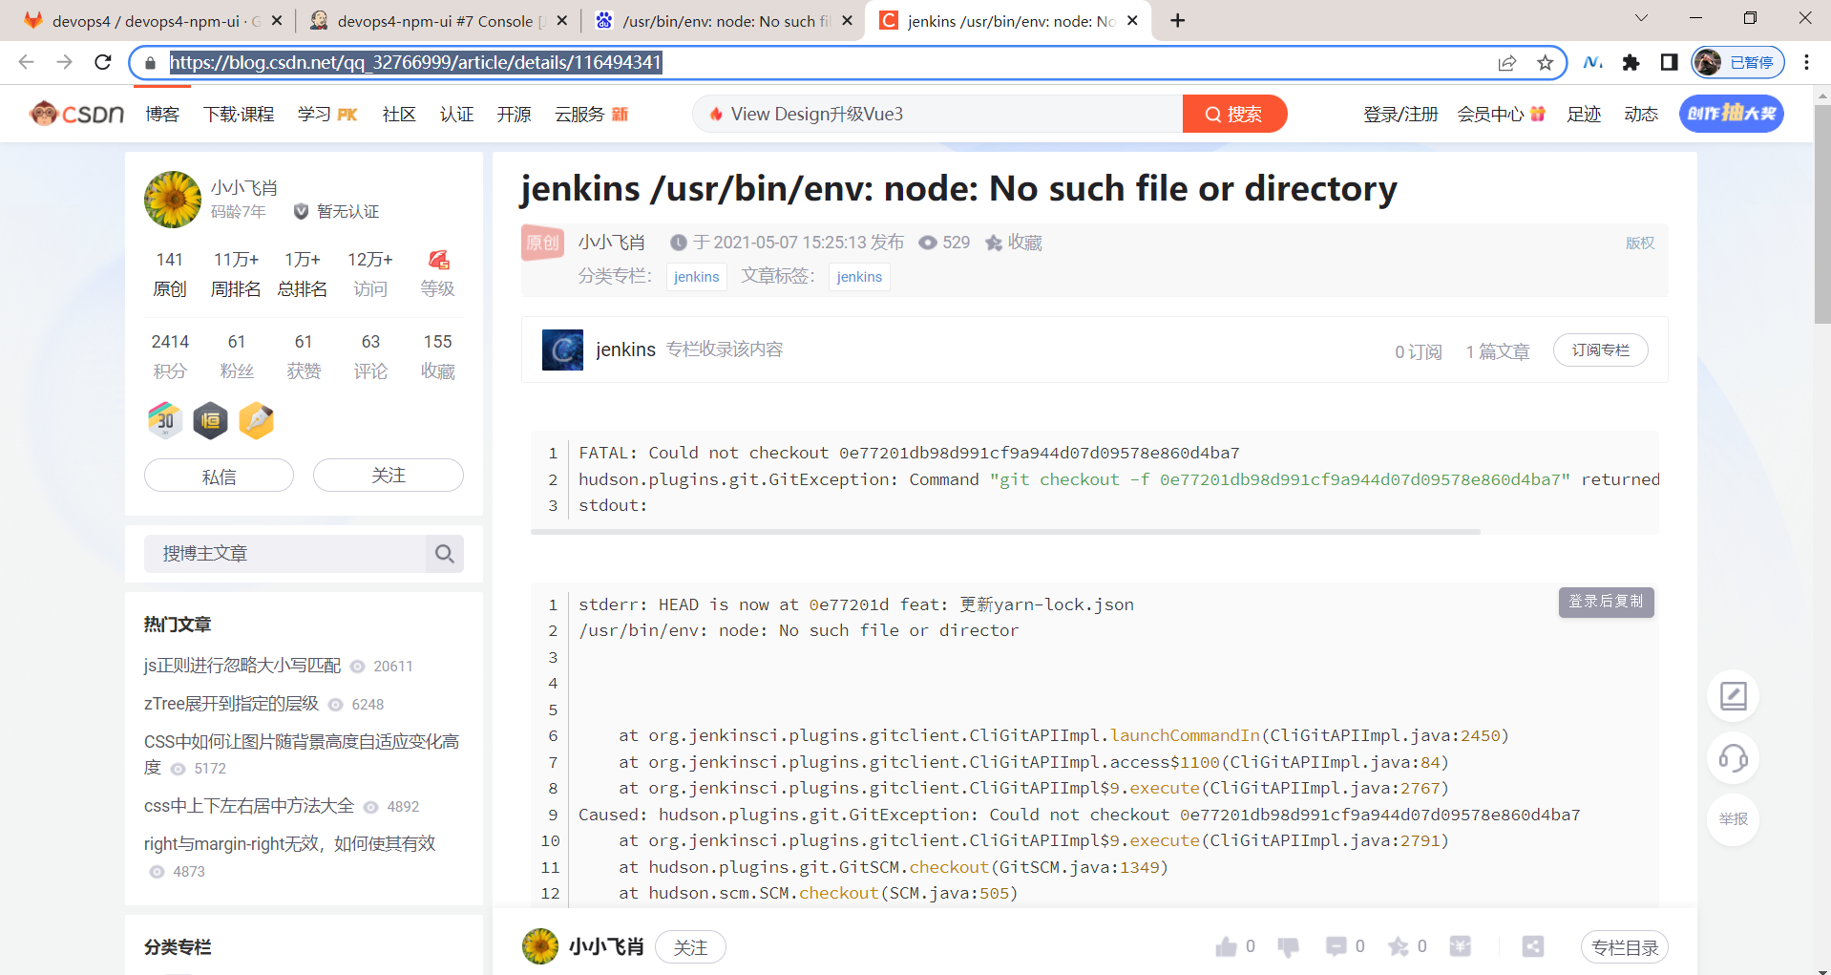Viewport: 1831px width, 975px height.
Task: Reload the page with refresh icon
Action: [x=103, y=62]
